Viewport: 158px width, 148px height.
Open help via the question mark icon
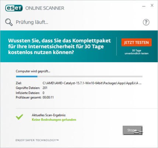point(146,22)
